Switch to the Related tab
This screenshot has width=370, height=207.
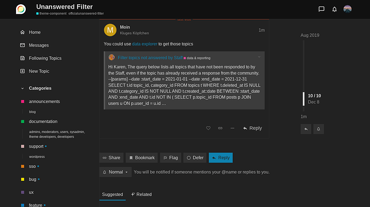pos(142,195)
